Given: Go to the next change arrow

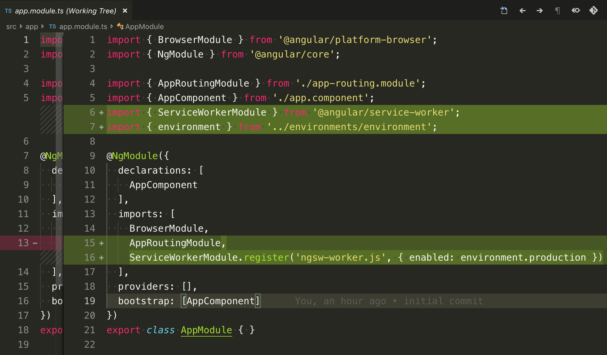Looking at the screenshot, I should [539, 11].
